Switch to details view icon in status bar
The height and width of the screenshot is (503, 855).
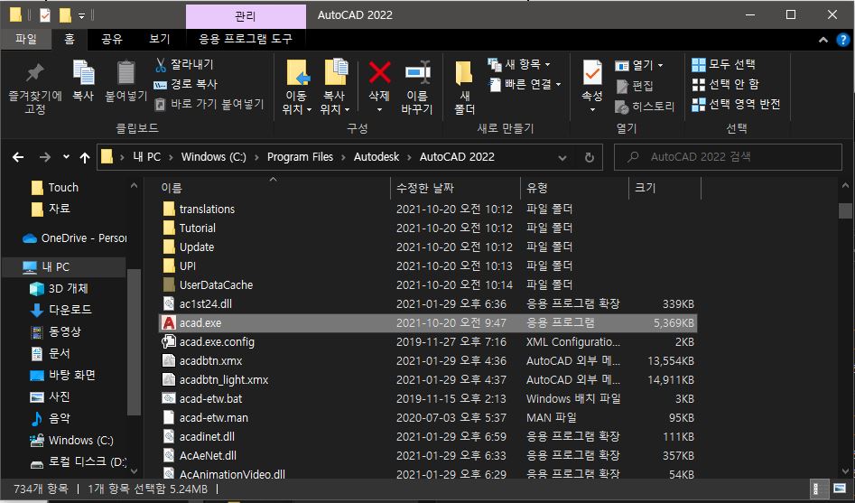click(x=817, y=489)
